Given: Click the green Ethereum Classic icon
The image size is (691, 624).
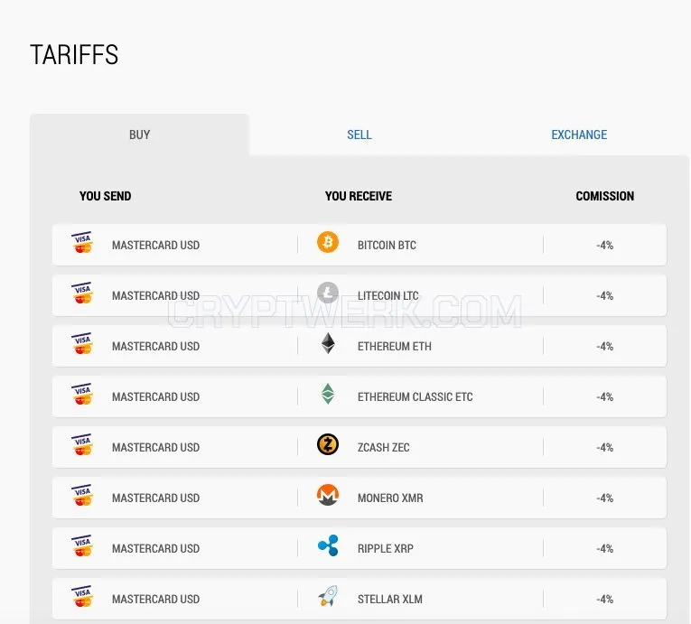Looking at the screenshot, I should [327, 394].
